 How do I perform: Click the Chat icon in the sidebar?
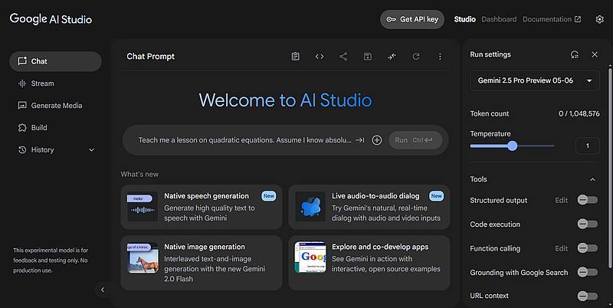click(x=22, y=61)
